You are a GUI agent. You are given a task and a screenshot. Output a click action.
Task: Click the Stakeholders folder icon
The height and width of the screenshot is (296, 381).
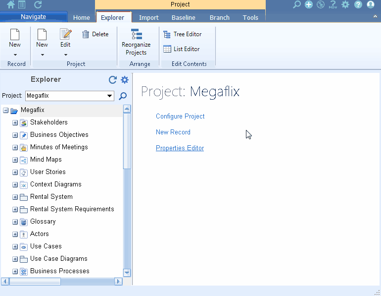[24, 122]
